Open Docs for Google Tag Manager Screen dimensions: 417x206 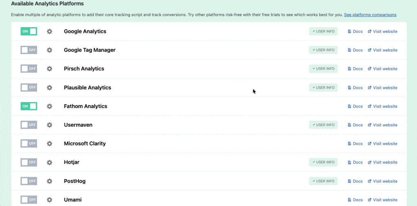[x=355, y=50]
